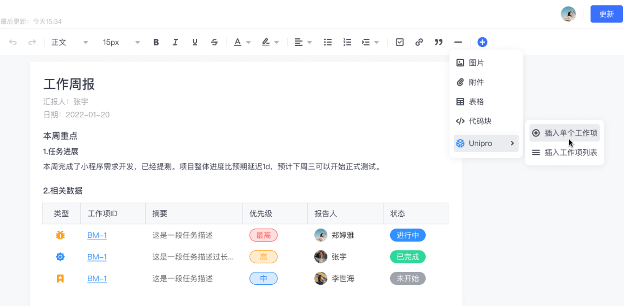This screenshot has height=306, width=624.
Task: Open the 正文 paragraph style dropdown
Action: click(x=69, y=42)
